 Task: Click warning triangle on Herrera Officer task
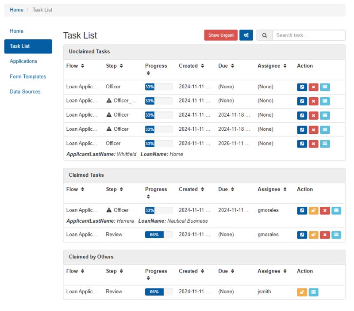tap(109, 210)
